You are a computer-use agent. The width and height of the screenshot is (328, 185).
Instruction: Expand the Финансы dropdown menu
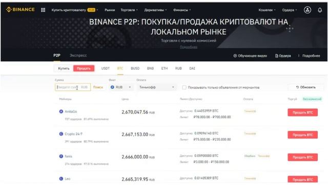(x=182, y=10)
